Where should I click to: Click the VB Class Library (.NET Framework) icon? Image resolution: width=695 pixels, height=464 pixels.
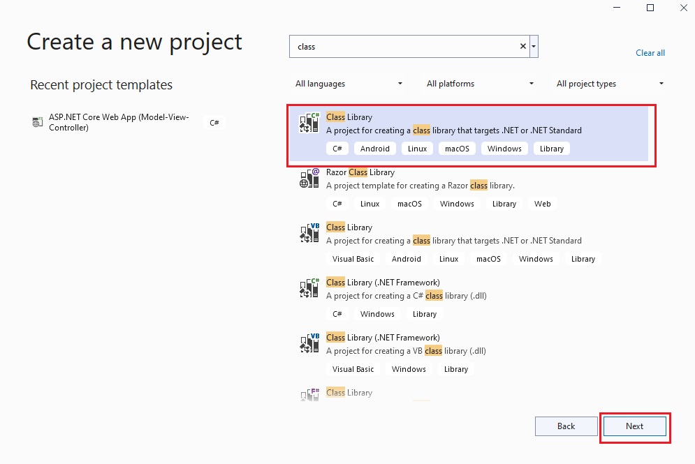point(309,343)
